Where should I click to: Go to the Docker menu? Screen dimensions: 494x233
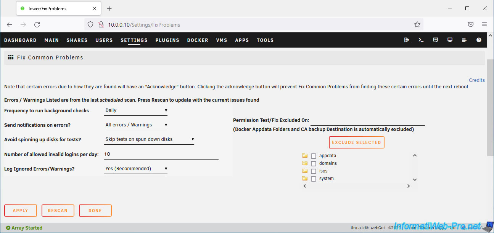[198, 40]
